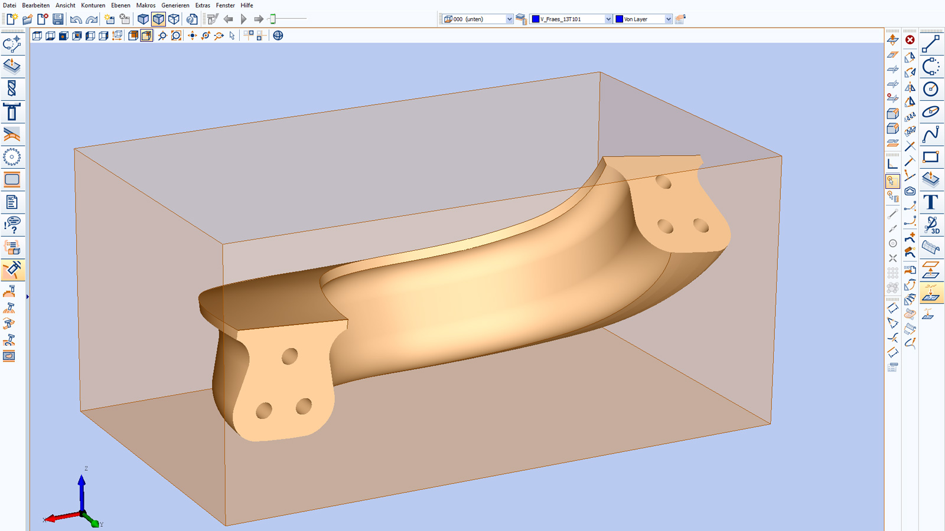Open the V_Fraes_13T101 layer dropdown
The height and width of the screenshot is (531, 945).
point(608,19)
